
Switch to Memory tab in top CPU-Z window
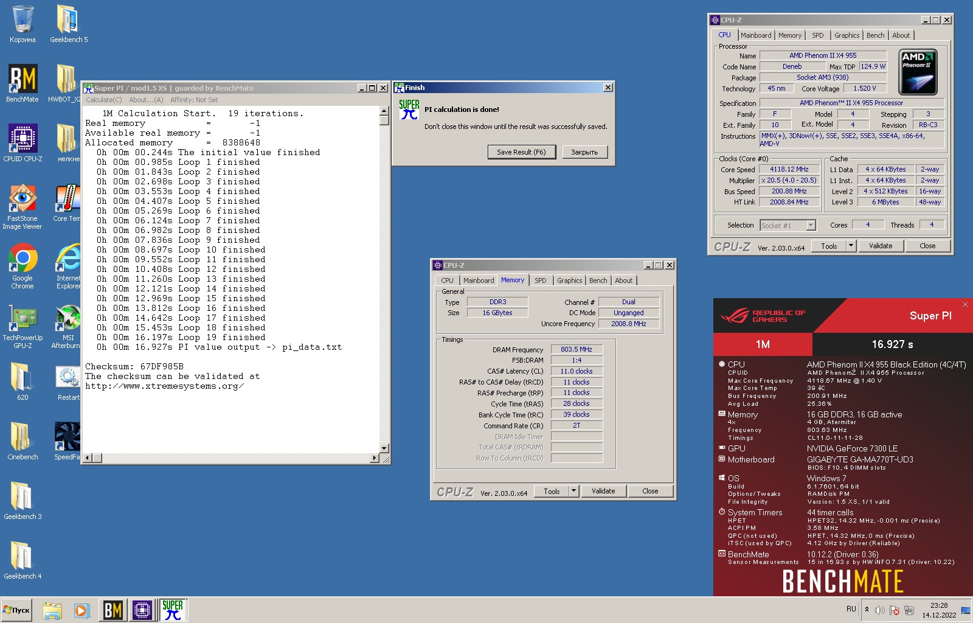pyautogui.click(x=790, y=35)
